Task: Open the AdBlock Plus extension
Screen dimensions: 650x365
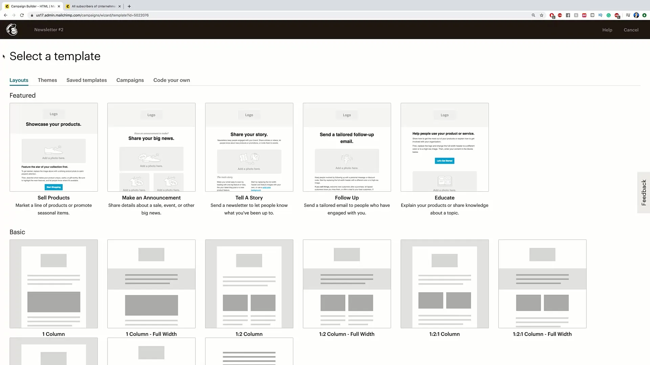Action: tap(617, 16)
